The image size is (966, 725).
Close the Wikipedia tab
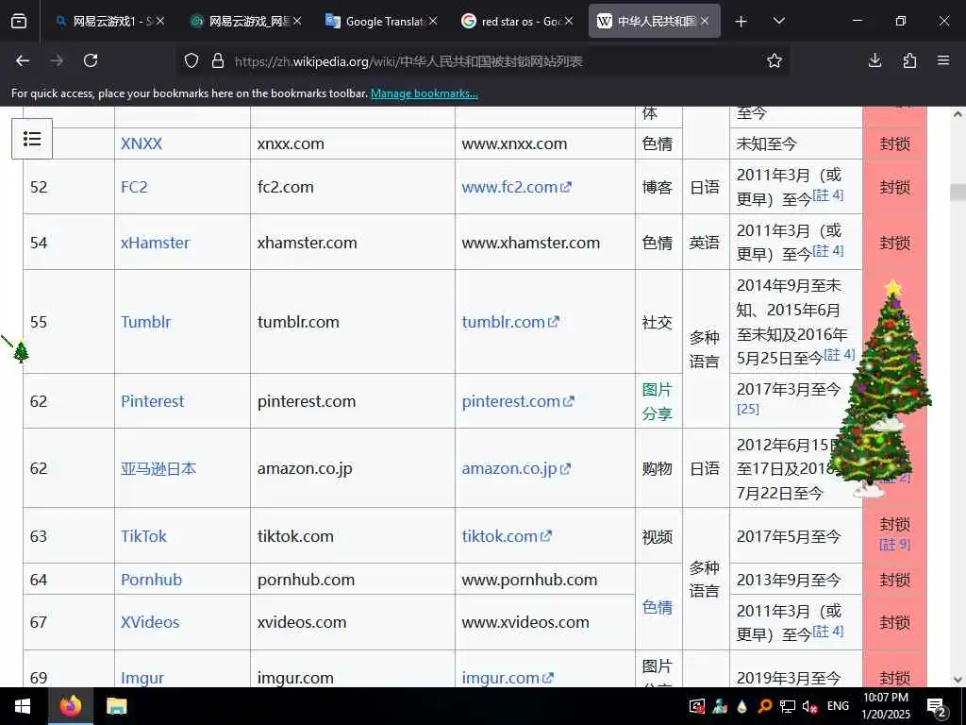pos(705,21)
